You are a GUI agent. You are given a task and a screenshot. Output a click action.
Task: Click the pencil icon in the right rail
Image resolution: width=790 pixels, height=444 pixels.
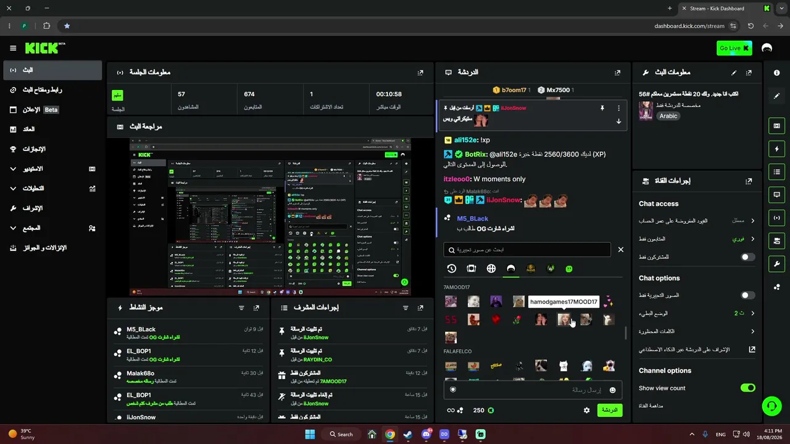tap(776, 96)
